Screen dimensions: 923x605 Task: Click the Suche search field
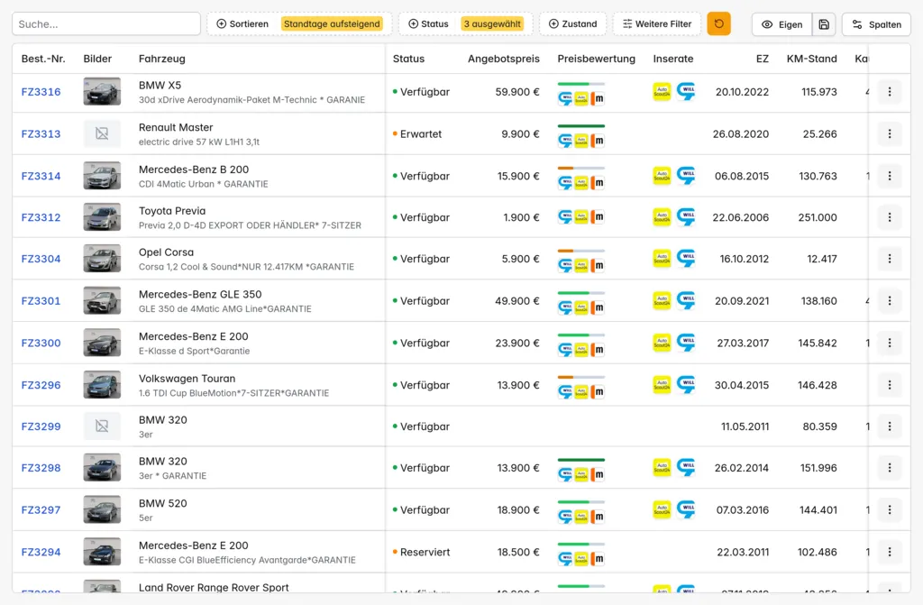(105, 23)
